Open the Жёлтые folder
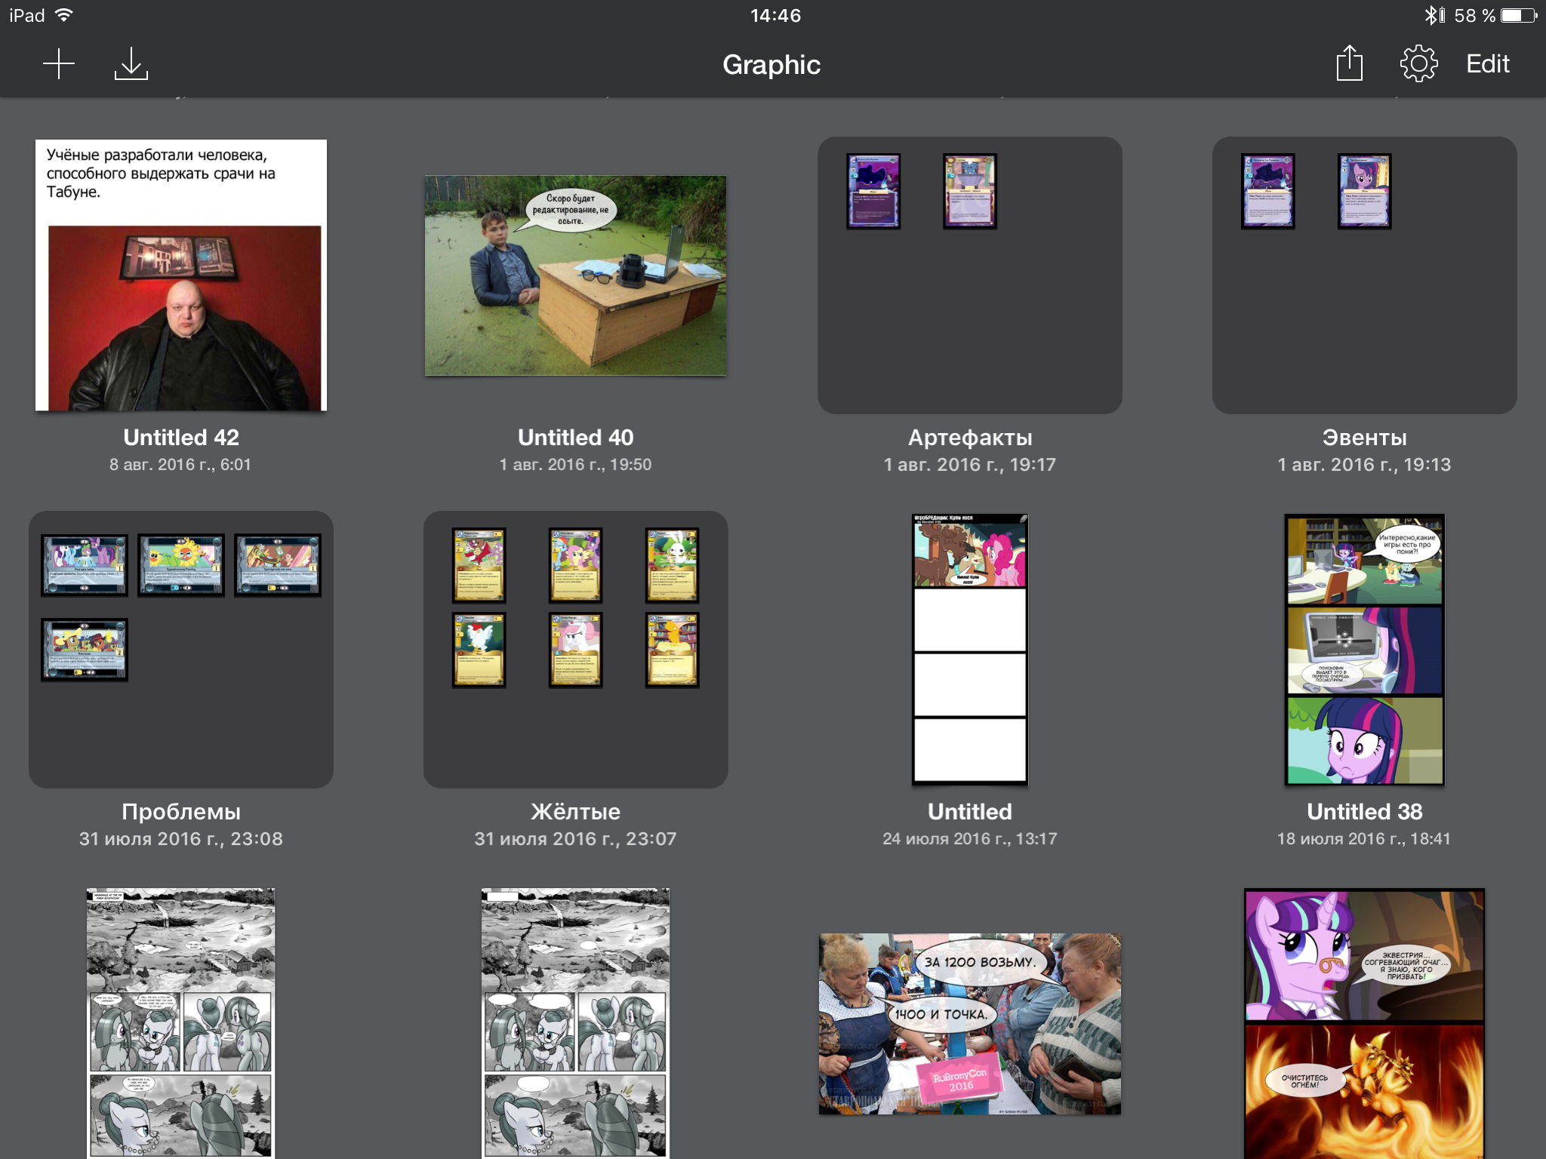 [576, 650]
